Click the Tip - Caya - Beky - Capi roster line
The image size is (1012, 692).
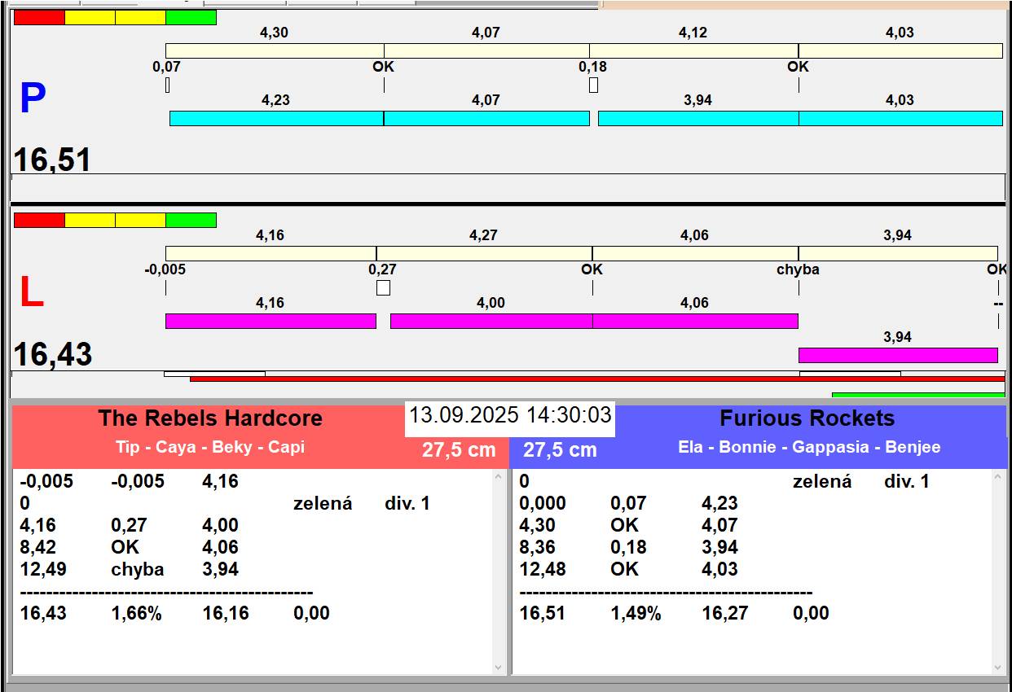[x=210, y=447]
